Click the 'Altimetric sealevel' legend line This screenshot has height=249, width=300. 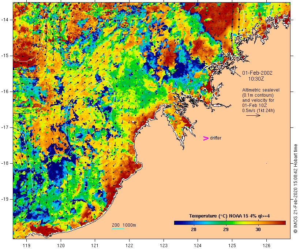[261, 90]
